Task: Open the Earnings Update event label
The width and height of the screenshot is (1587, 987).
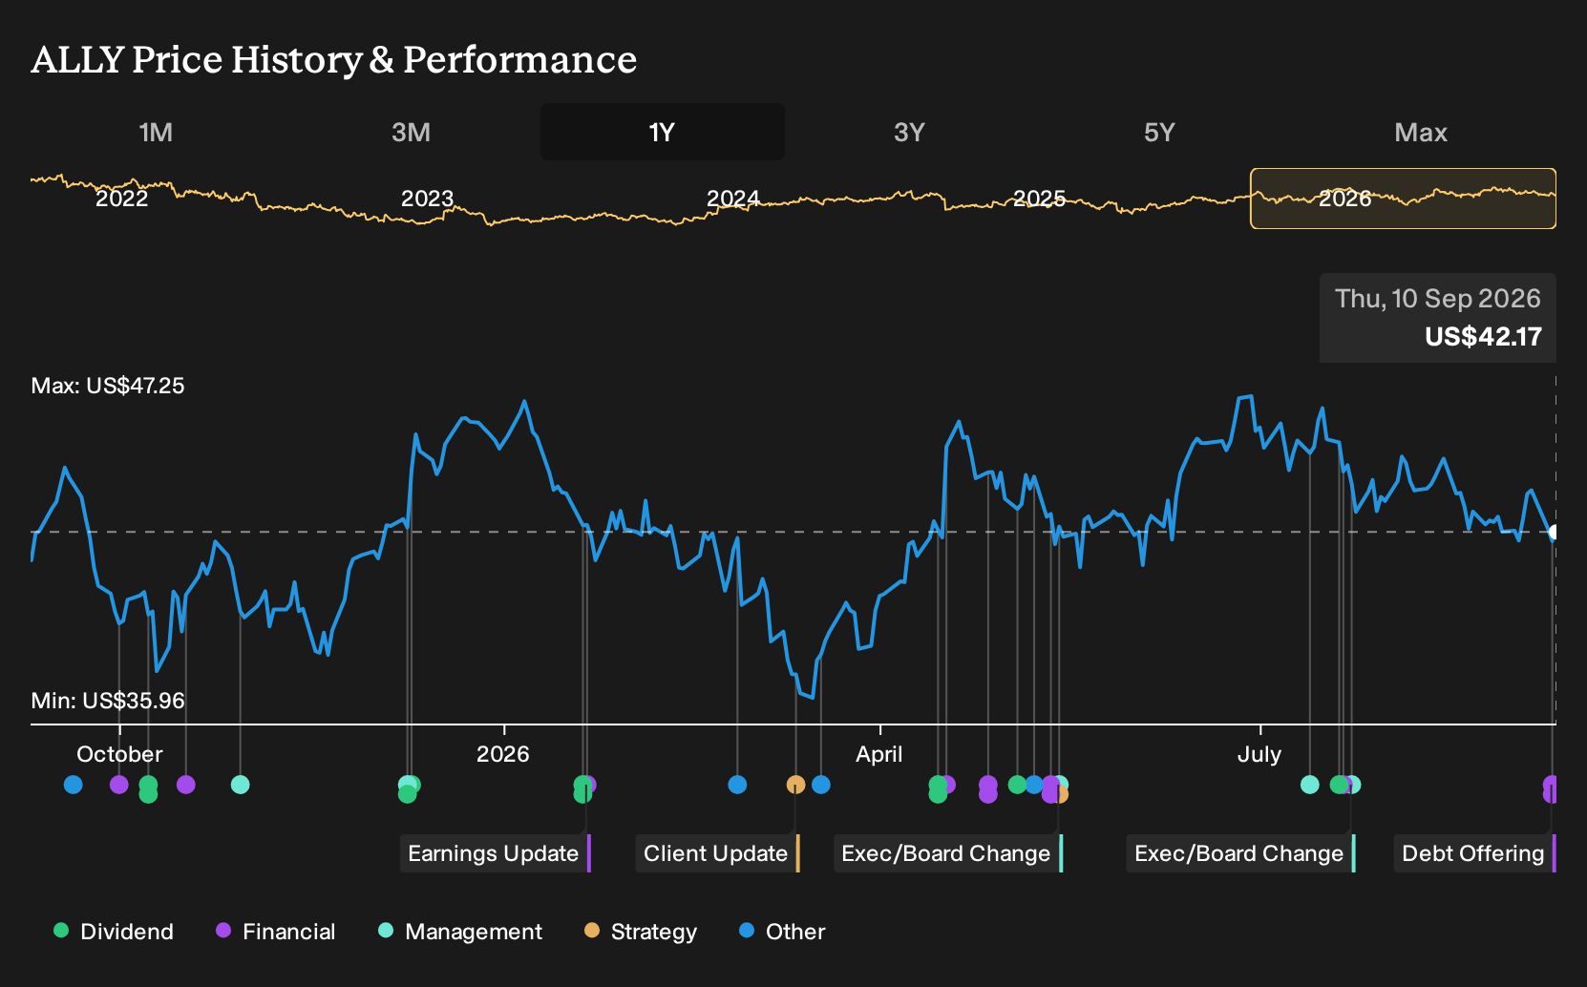Action: (495, 853)
